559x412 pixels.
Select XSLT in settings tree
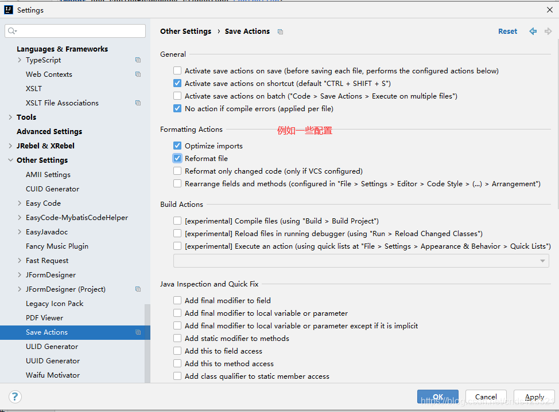[34, 88]
